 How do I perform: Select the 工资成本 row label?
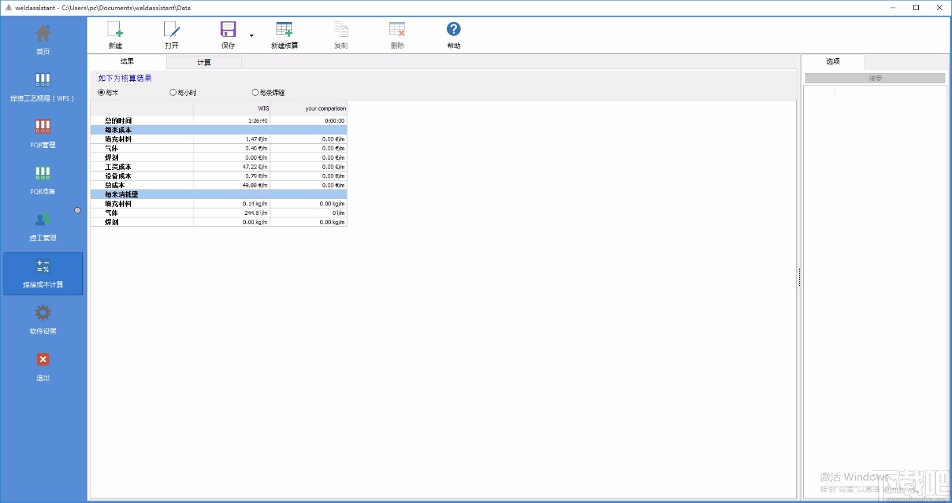coord(118,167)
